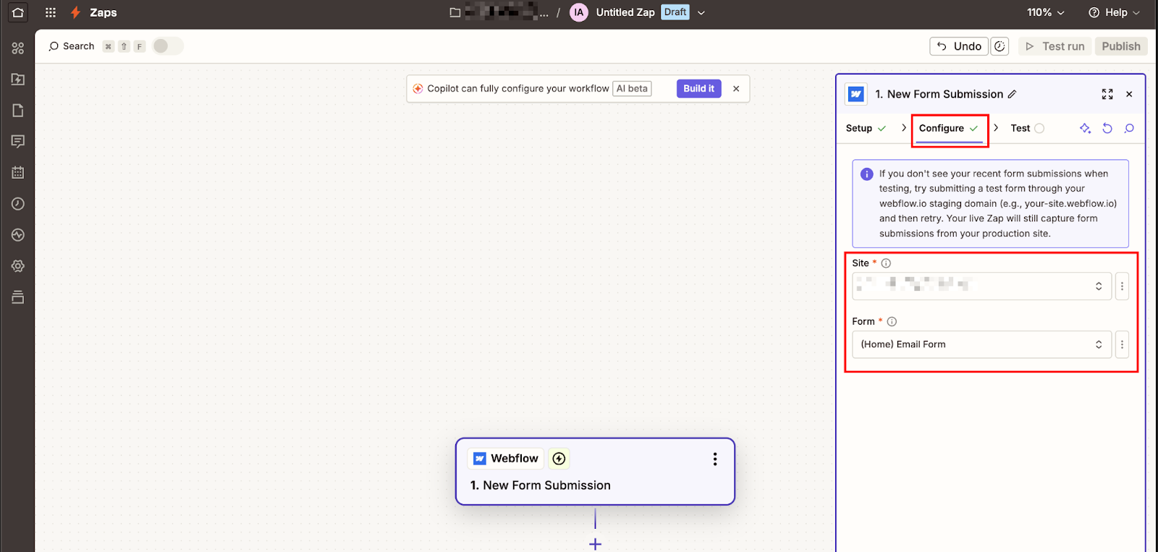Open the Zapier home icon
The height and width of the screenshot is (552, 1158).
[x=18, y=12]
